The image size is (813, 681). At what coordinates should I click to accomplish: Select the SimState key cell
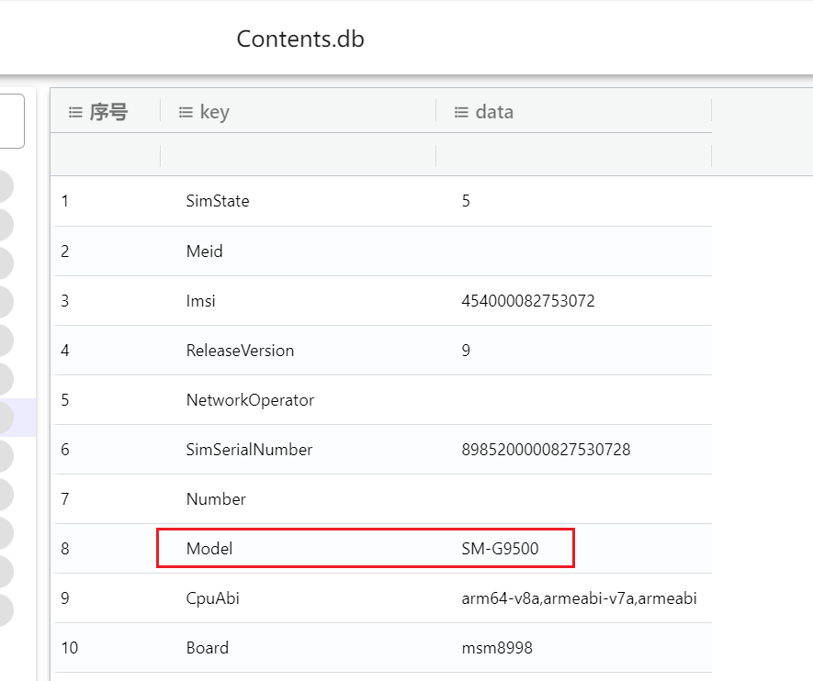[x=218, y=201]
